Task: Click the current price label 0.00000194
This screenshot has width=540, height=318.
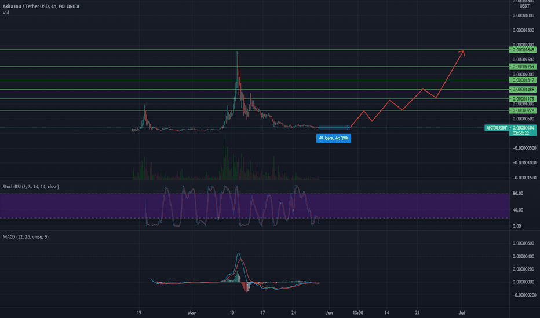Action: pos(523,128)
